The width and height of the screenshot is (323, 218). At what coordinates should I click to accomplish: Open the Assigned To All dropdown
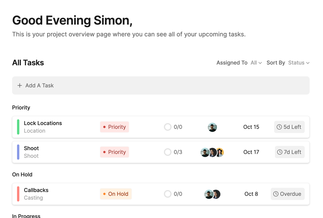[256, 63]
